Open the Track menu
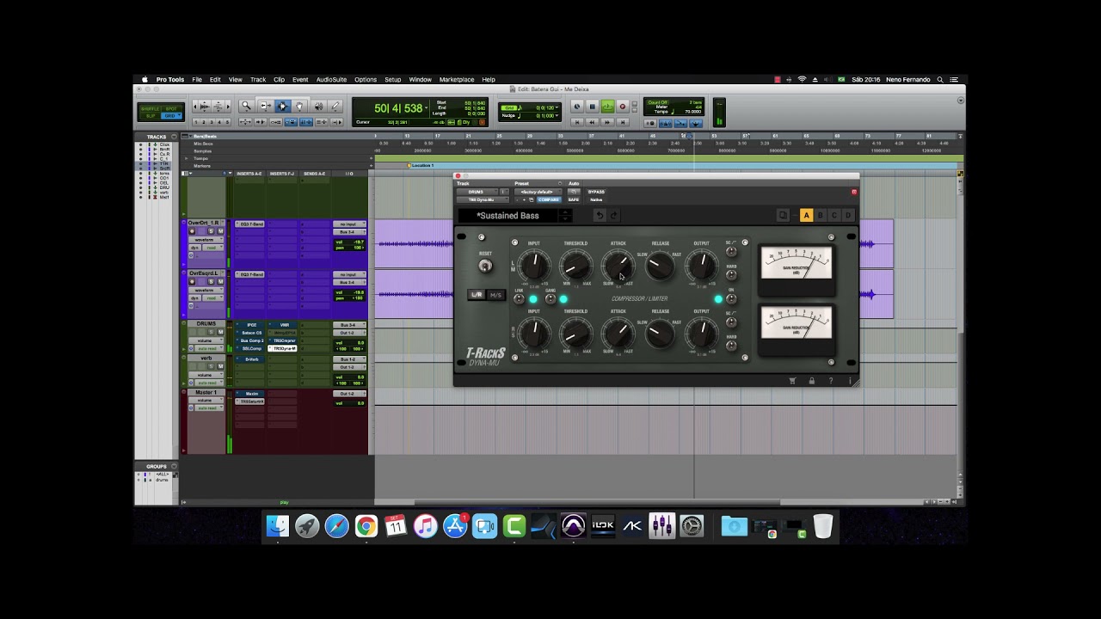 pos(258,80)
